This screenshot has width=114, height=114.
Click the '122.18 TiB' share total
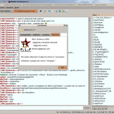[x=102, y=109]
